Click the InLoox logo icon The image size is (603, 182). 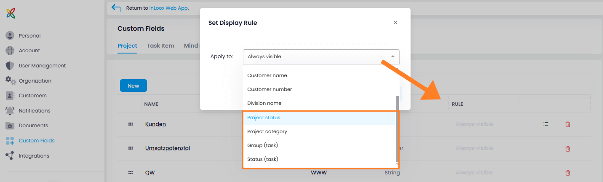click(x=11, y=13)
